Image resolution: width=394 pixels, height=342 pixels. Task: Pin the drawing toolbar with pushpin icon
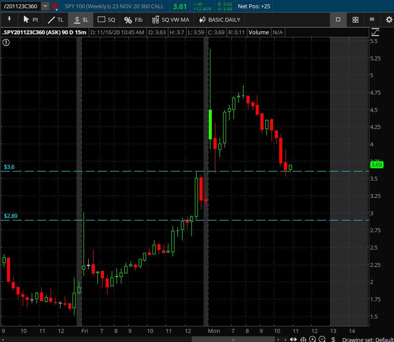tap(9, 20)
